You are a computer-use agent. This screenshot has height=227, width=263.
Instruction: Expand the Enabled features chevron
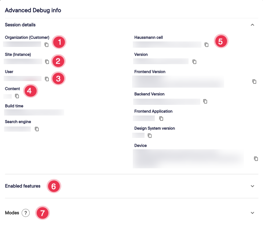point(252,186)
